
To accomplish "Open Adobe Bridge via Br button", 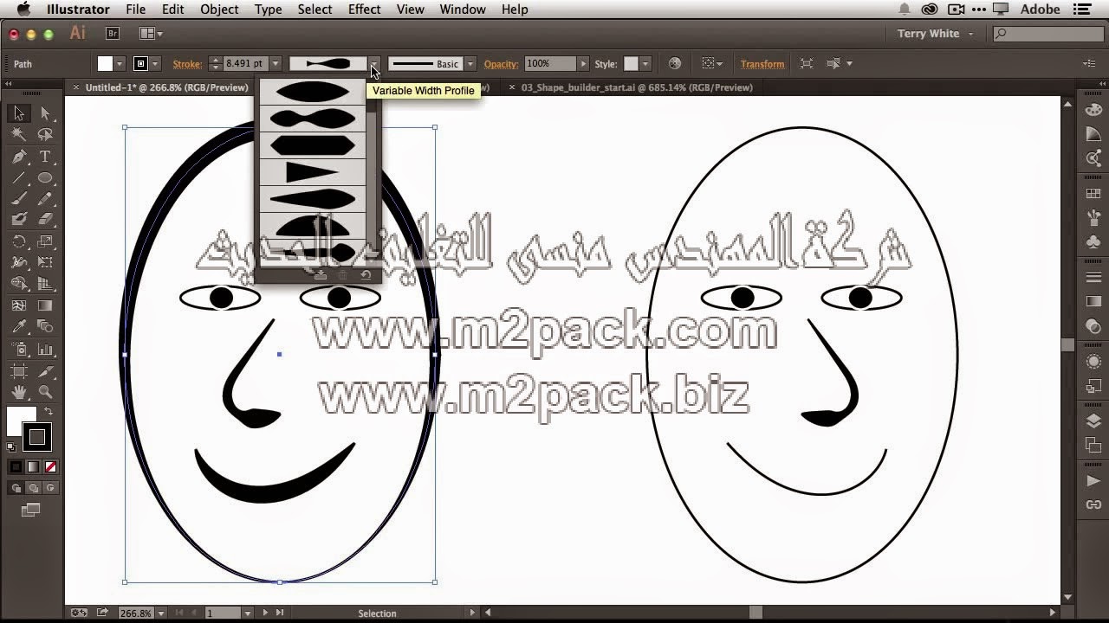I will pos(113,33).
